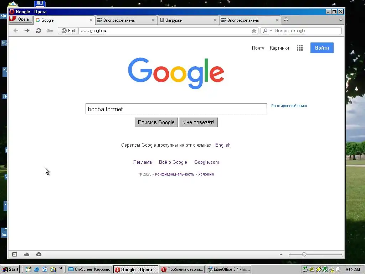365x274 pixels.
Task: Click the Поиск в Google button
Action: [156, 122]
